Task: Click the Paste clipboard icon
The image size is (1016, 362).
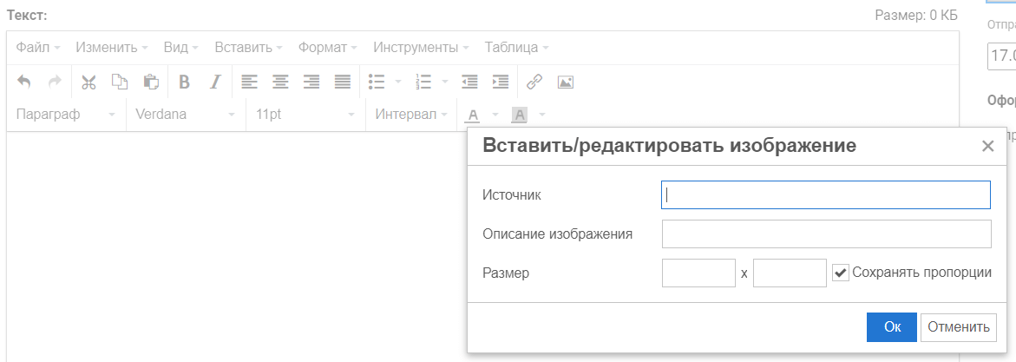Action: coord(151,82)
